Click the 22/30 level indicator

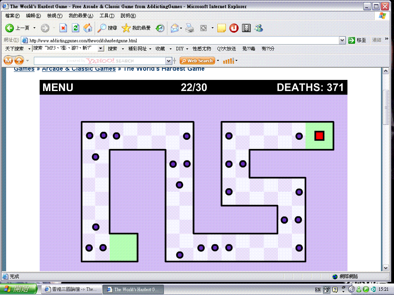click(x=194, y=87)
